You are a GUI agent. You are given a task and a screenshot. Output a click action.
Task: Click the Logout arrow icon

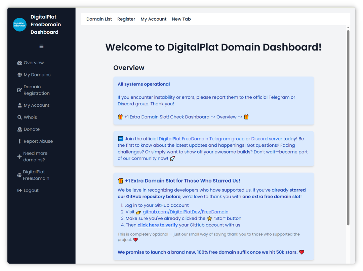pos(19,191)
